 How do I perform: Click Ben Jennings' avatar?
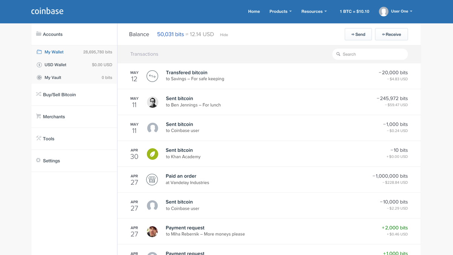click(153, 102)
